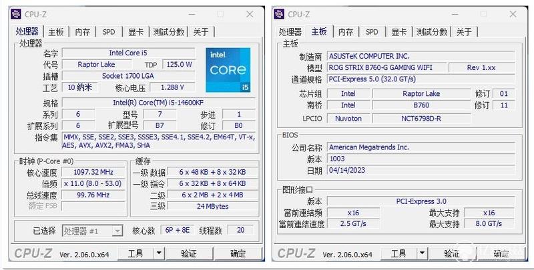534x270 pixels.
Task: Minimize the right CPU-Z window
Action: 455,14
